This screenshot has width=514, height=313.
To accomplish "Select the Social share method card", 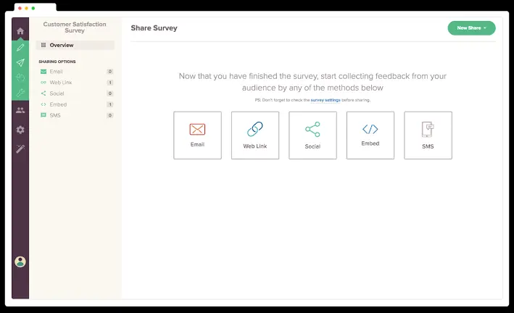I will (x=312, y=135).
